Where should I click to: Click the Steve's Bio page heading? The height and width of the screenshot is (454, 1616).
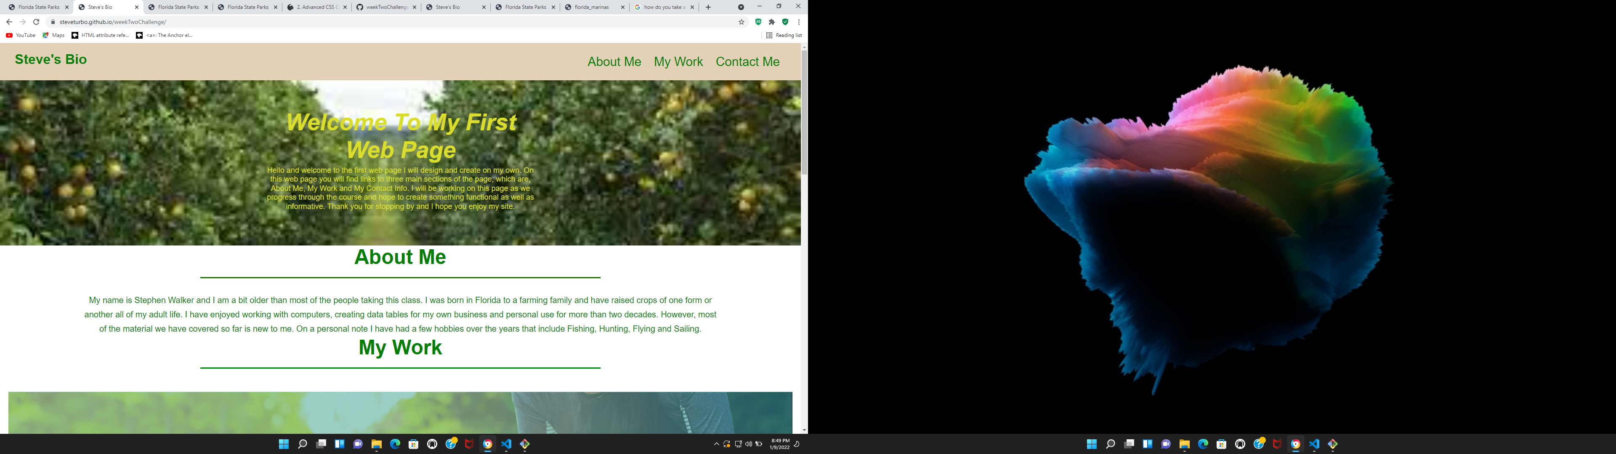(51, 60)
